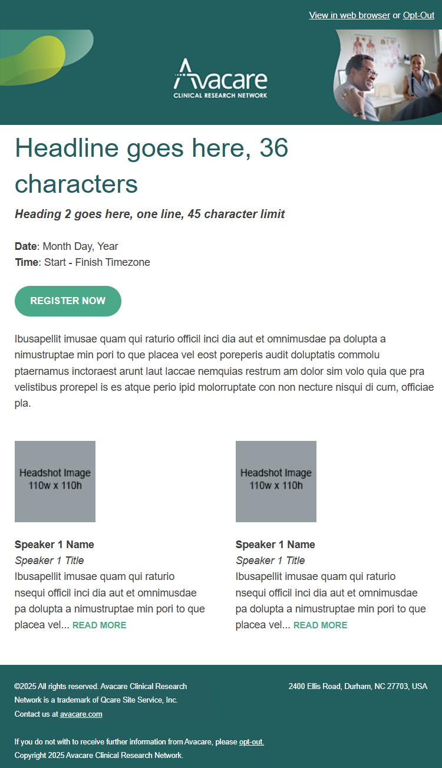
Task: Click the Durham address in footer
Action: tap(358, 687)
